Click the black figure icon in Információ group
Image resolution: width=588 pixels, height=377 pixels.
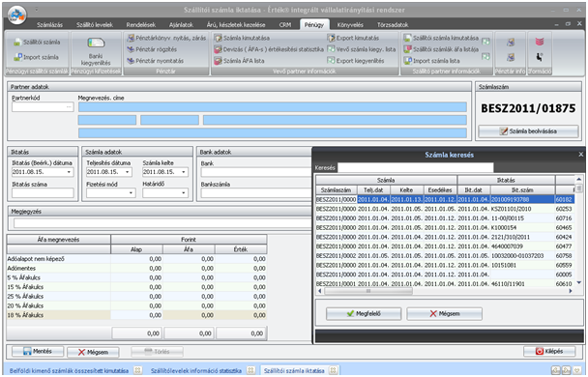pos(540,57)
